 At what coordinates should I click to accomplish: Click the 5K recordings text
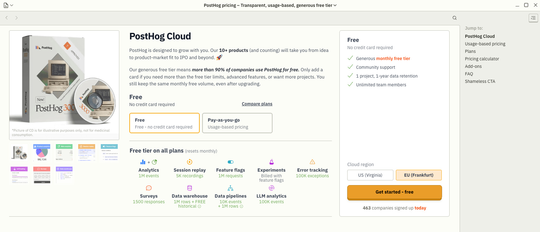click(x=190, y=176)
